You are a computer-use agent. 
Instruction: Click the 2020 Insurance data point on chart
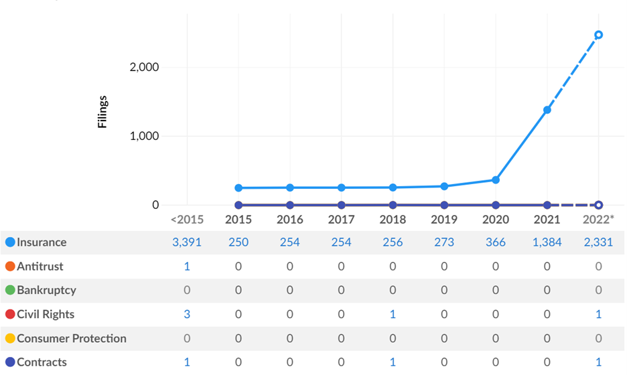pos(496,180)
